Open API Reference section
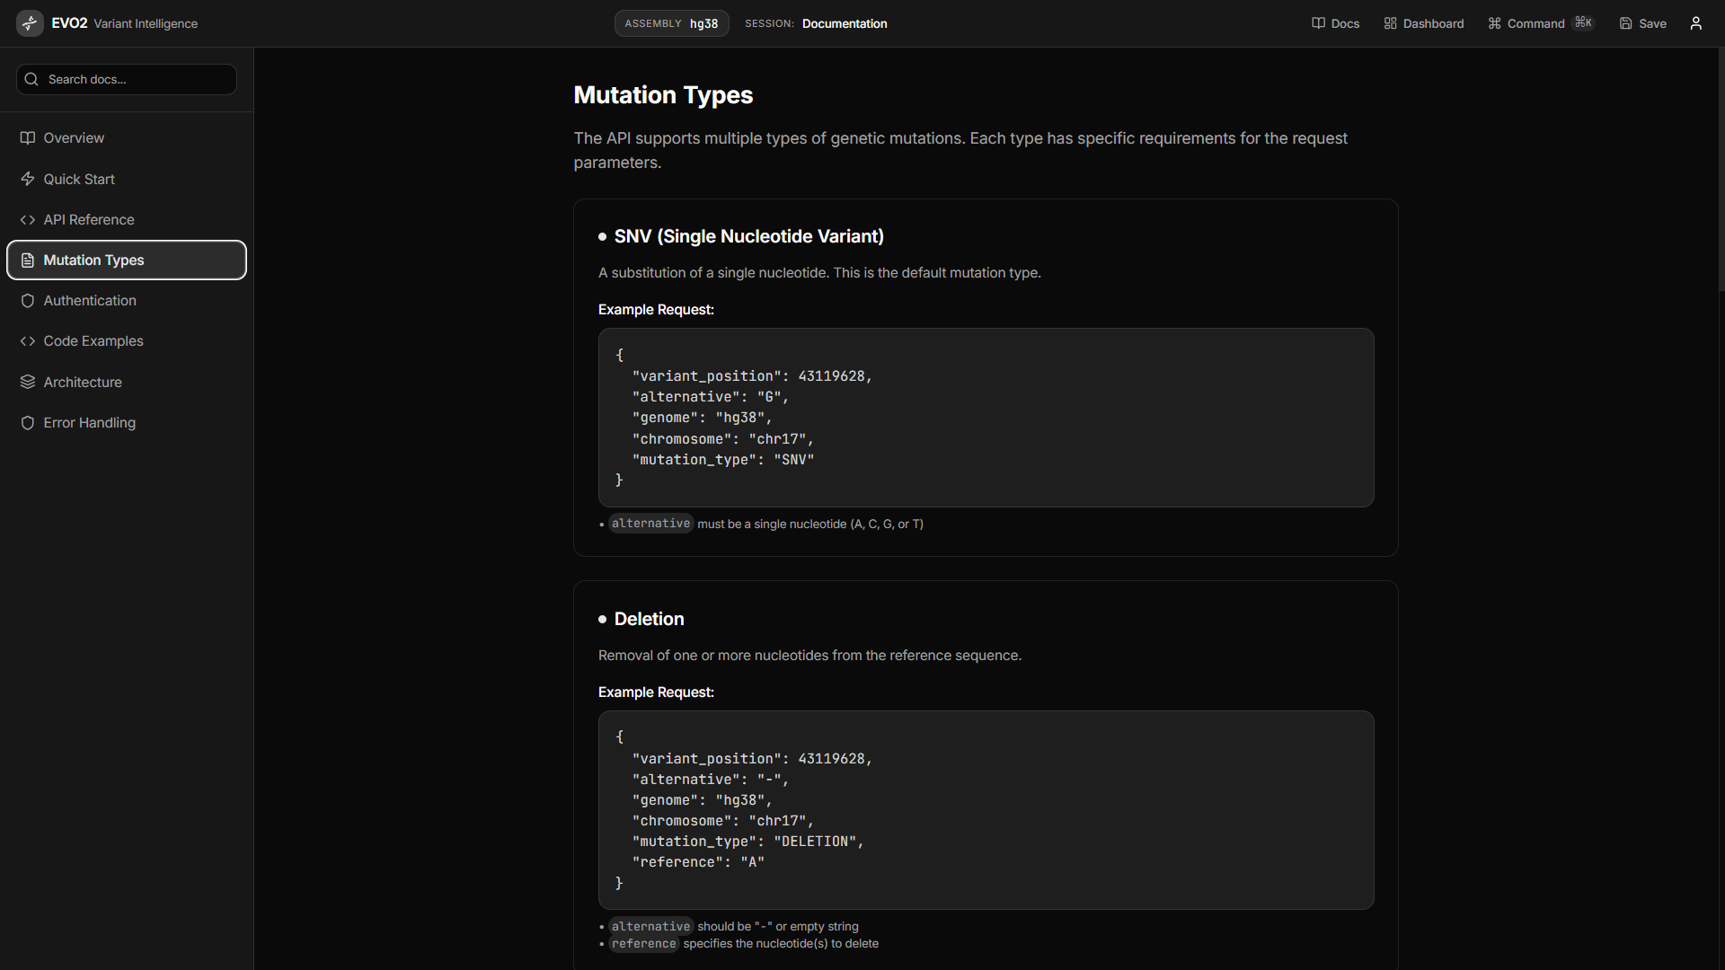This screenshot has height=970, width=1725. 127,220
